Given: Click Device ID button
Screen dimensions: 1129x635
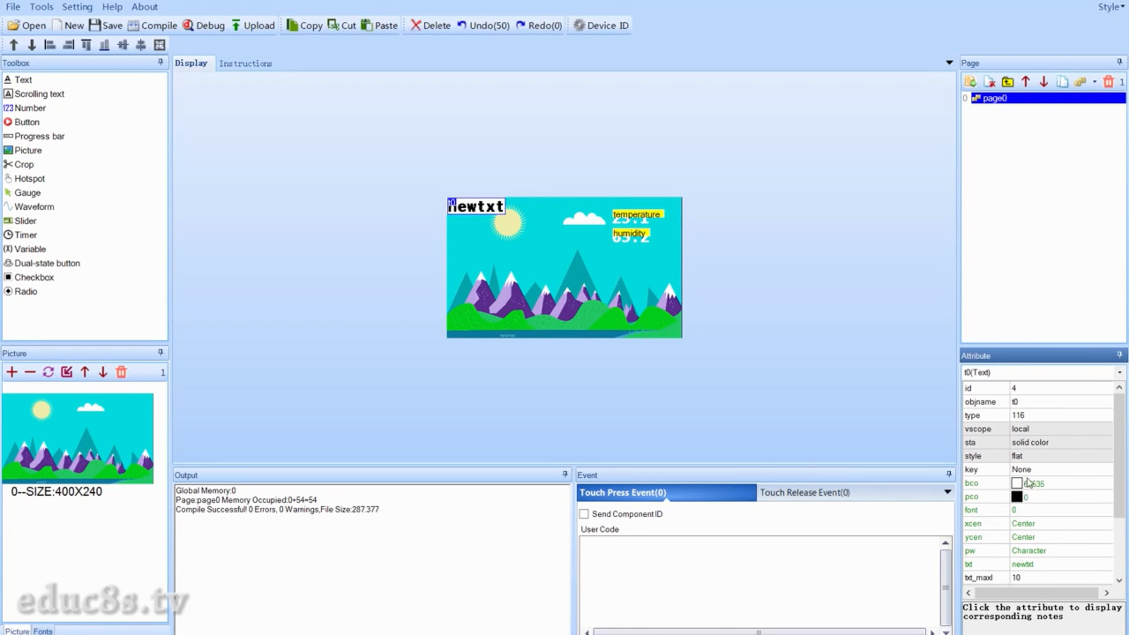Looking at the screenshot, I should coord(601,25).
